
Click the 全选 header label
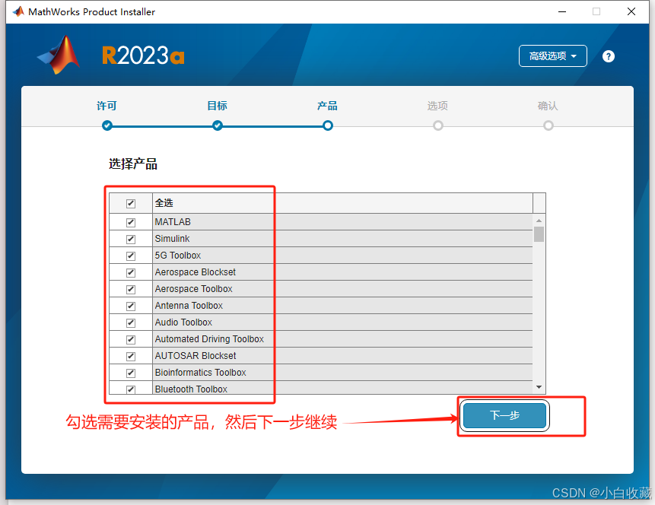point(164,203)
